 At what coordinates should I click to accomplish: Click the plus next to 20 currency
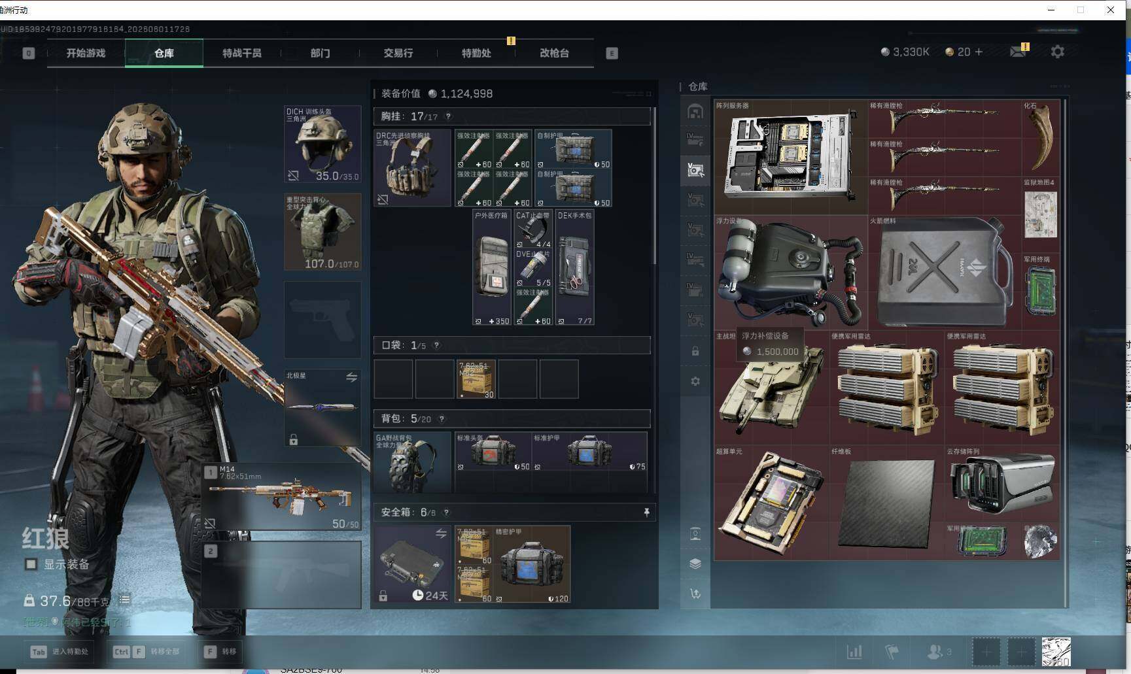point(979,52)
